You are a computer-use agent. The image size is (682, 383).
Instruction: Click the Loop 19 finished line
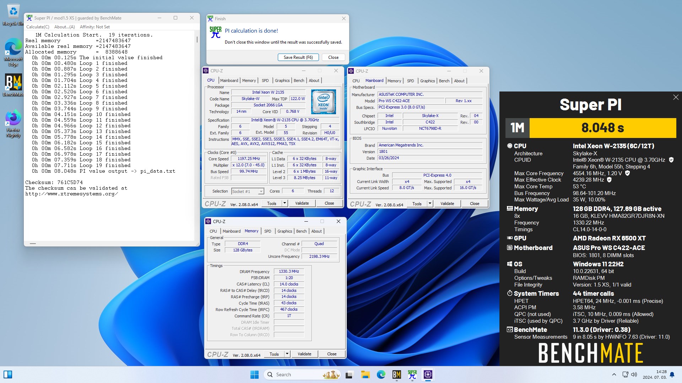coord(81,165)
